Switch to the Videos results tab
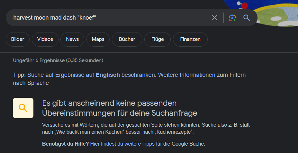The height and width of the screenshot is (153, 298). (x=45, y=39)
